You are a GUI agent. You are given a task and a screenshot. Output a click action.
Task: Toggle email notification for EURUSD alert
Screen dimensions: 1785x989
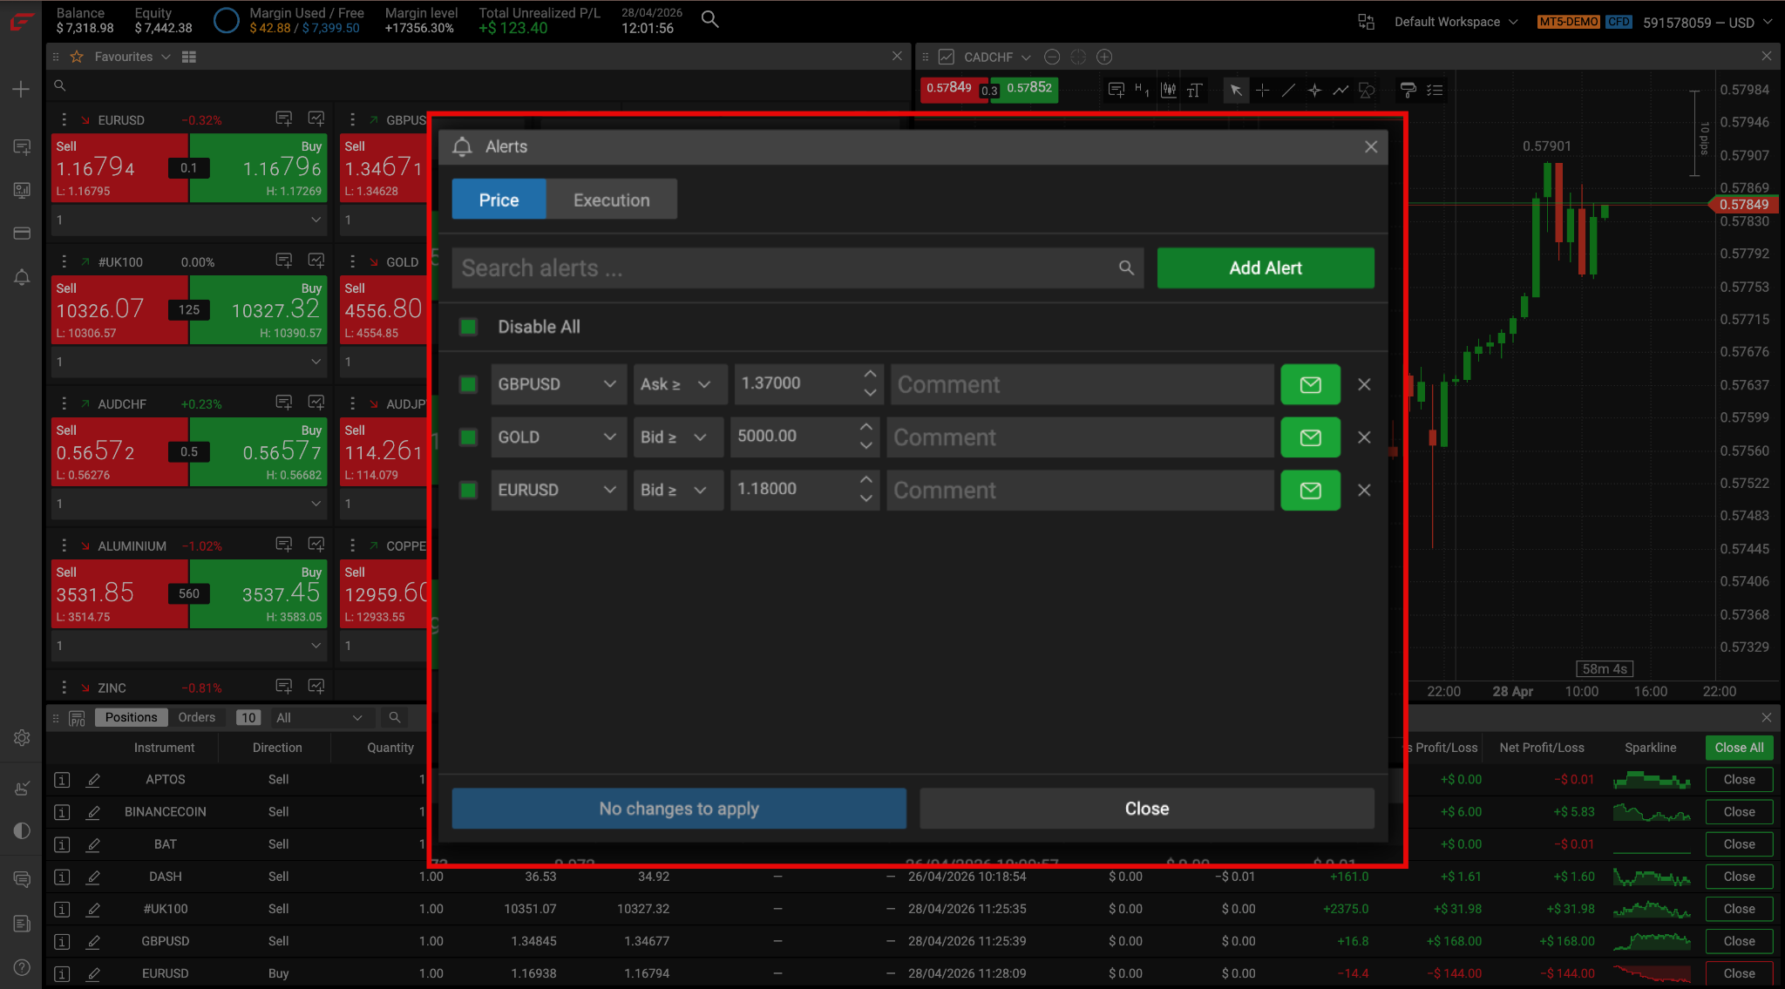click(x=1310, y=491)
